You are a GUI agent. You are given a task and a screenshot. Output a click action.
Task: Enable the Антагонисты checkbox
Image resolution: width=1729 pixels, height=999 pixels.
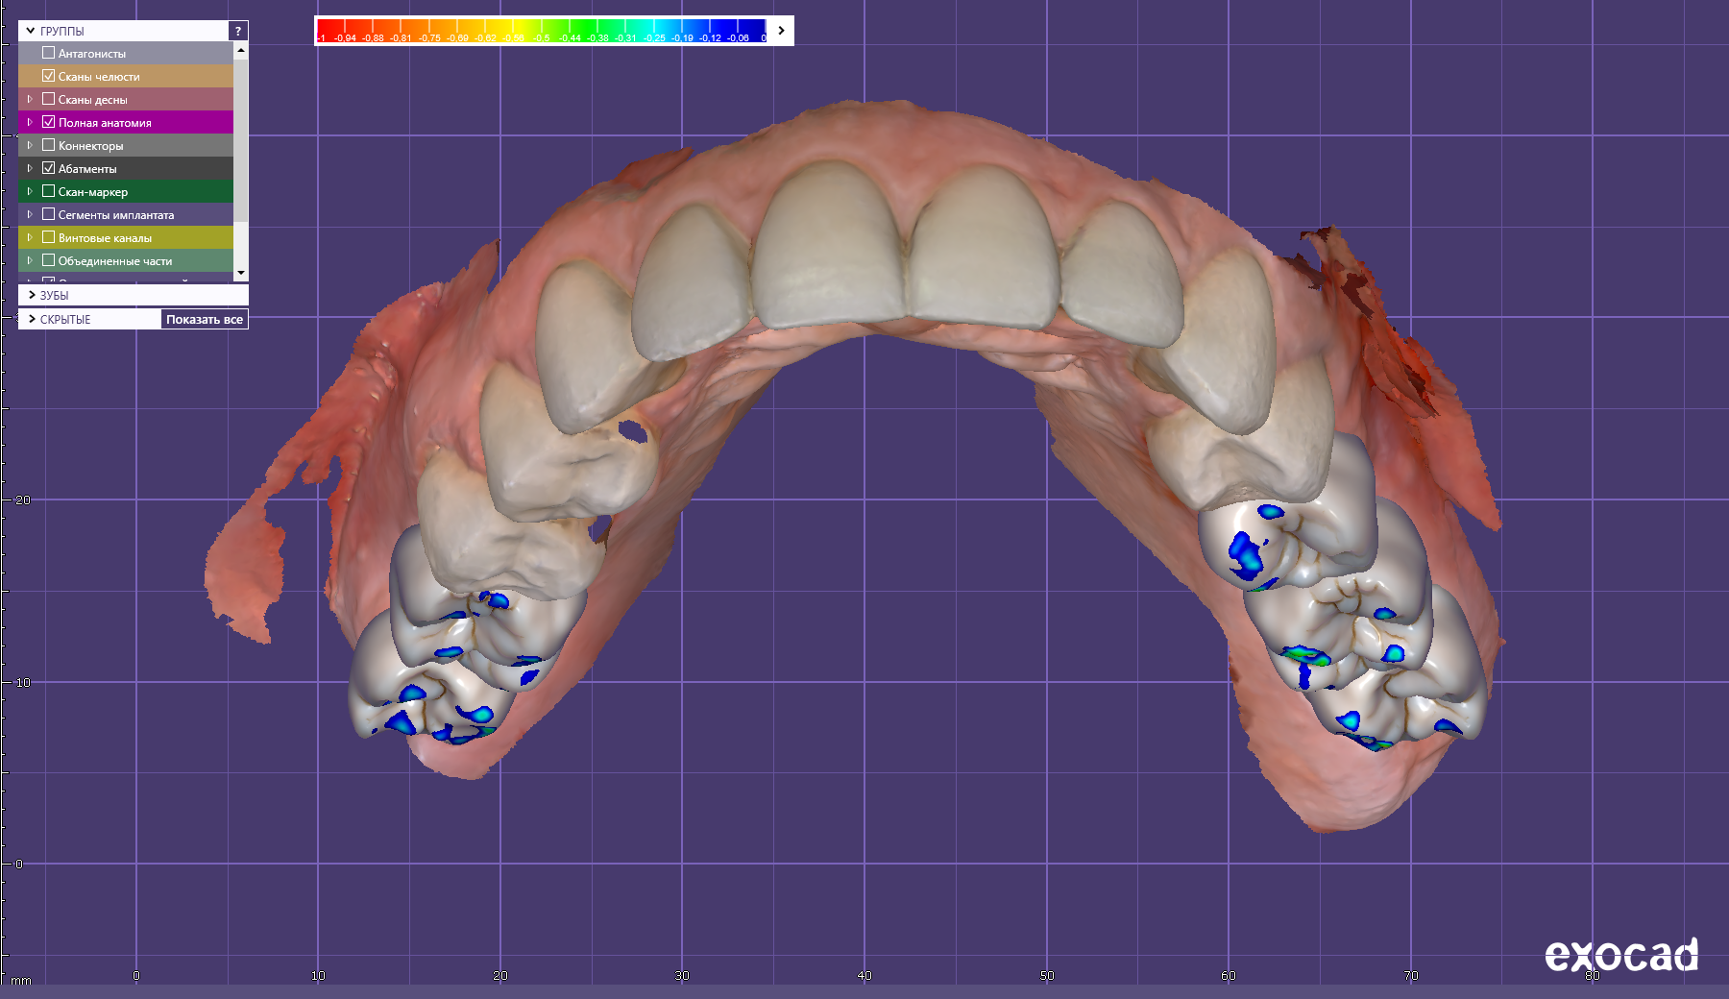[48, 53]
